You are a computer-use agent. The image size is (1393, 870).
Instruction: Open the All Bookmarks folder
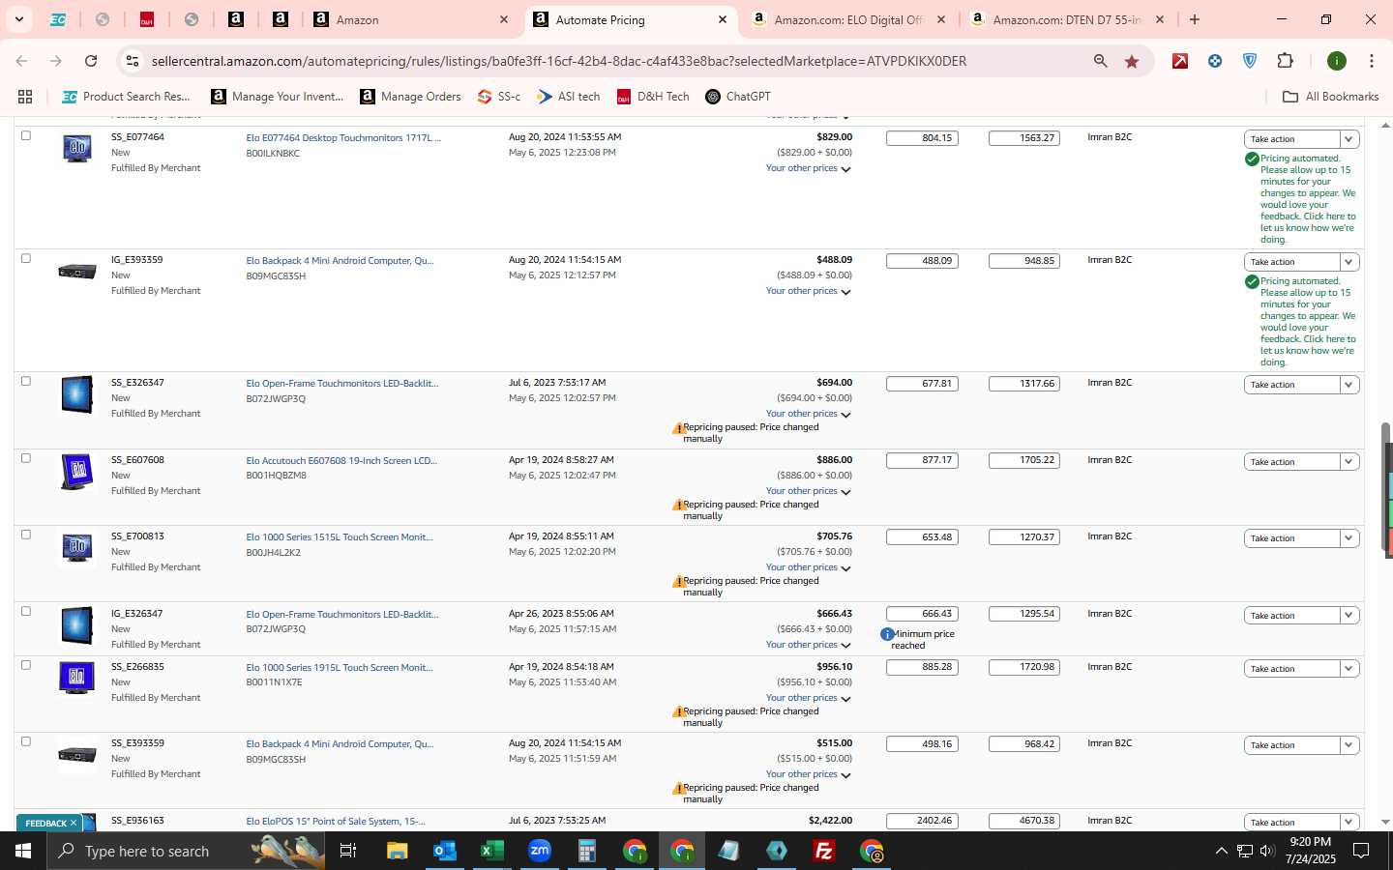click(x=1330, y=97)
